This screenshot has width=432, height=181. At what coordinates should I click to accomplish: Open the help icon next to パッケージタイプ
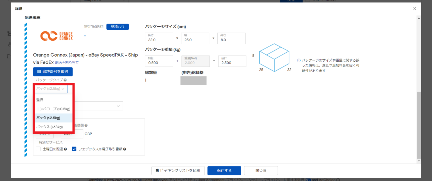[65, 80]
